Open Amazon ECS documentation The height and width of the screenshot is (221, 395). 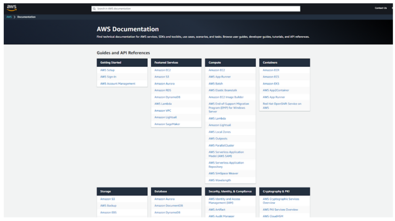click(271, 77)
